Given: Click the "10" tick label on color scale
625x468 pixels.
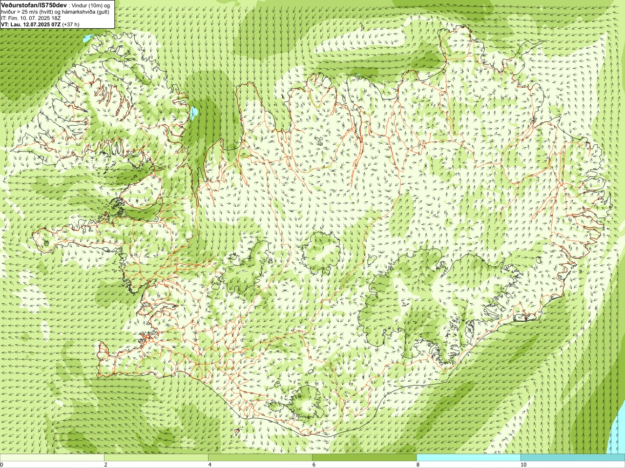Looking at the screenshot, I should pyautogui.click(x=523, y=465).
